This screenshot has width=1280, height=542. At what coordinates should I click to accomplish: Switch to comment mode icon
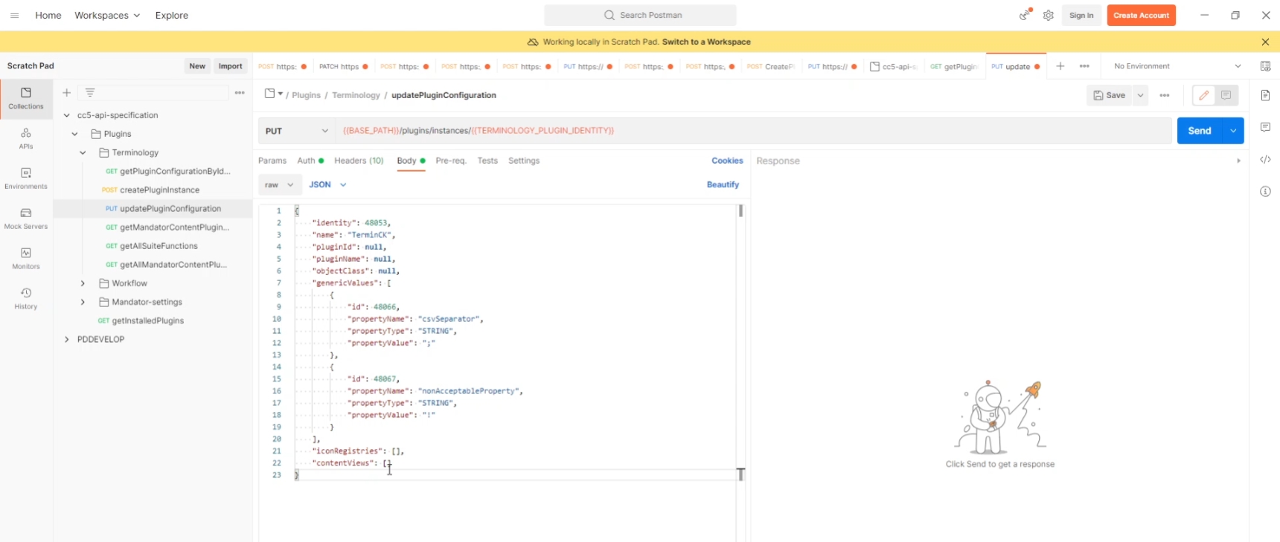(1226, 95)
